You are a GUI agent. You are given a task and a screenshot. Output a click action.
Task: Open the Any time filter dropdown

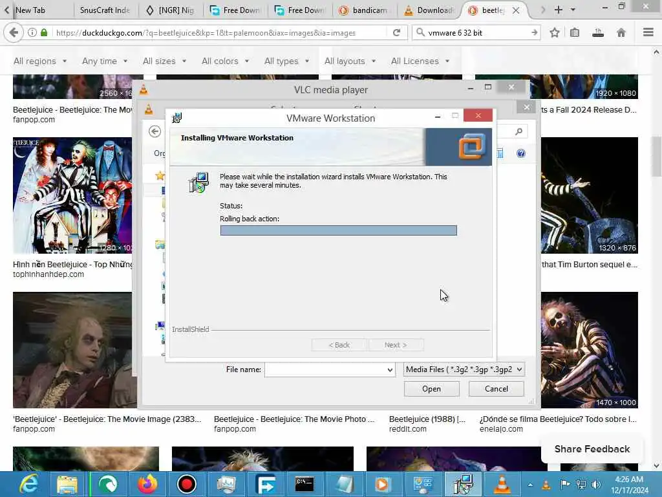[x=105, y=61]
